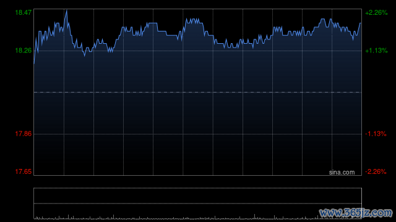
Task: Click the price line's final point at right edge
Action: point(360,23)
